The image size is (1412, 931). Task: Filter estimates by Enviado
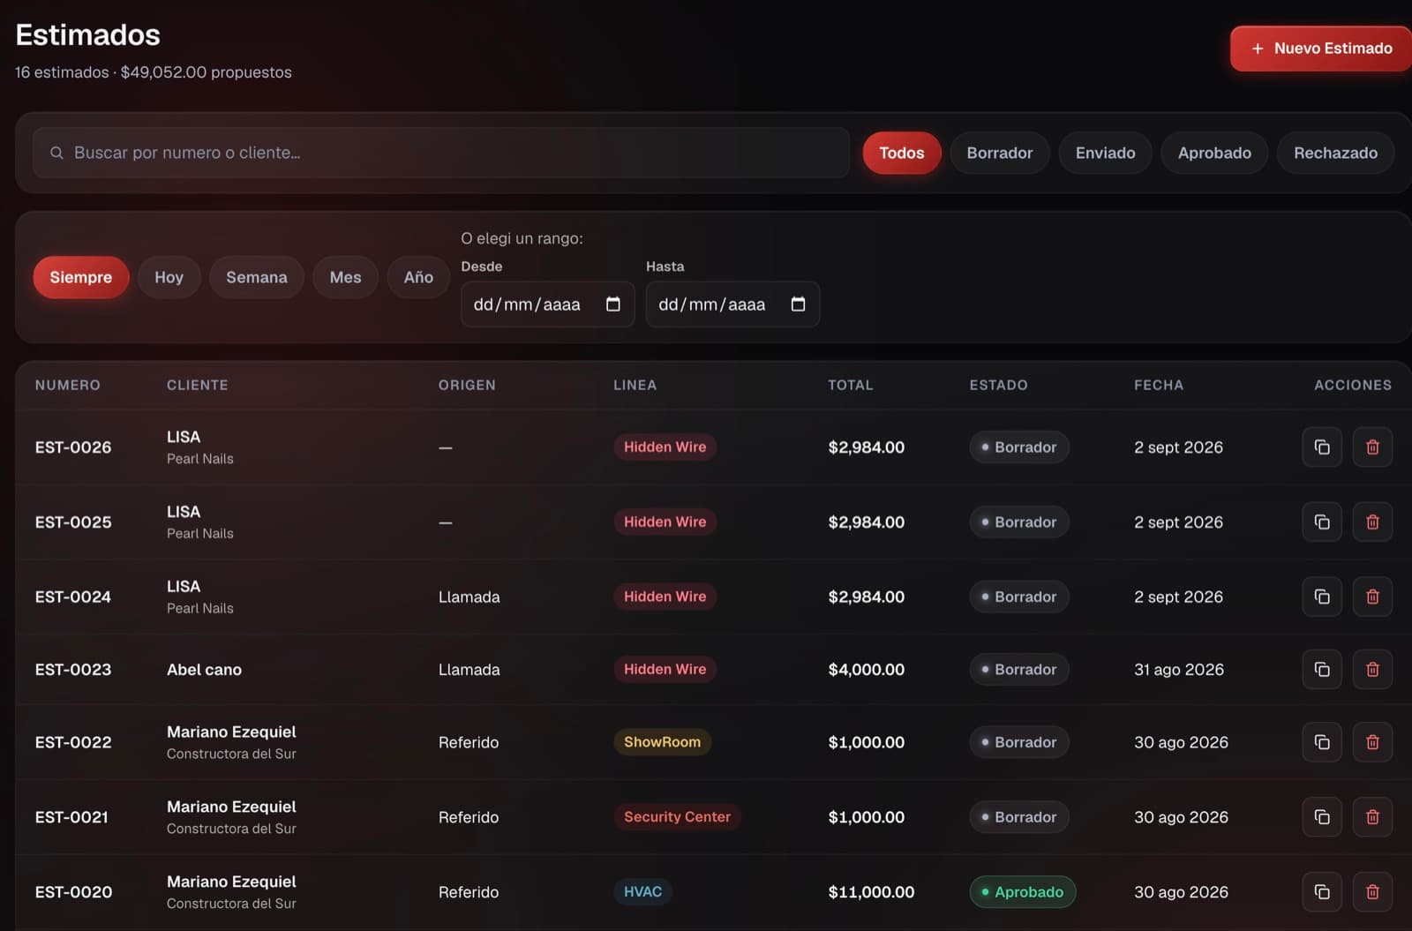point(1105,153)
